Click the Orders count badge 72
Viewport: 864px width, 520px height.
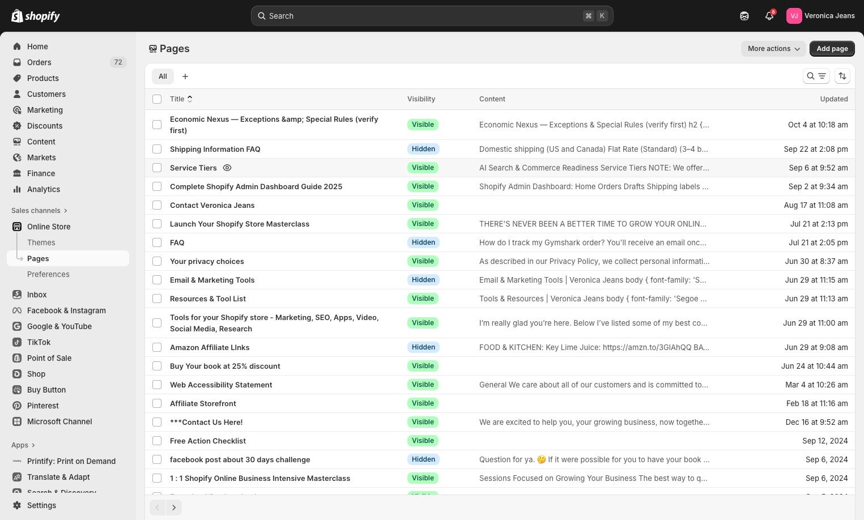click(118, 62)
